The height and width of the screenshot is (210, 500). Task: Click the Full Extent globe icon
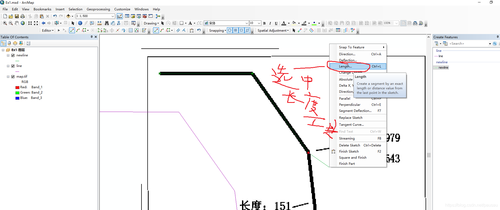point(23,23)
